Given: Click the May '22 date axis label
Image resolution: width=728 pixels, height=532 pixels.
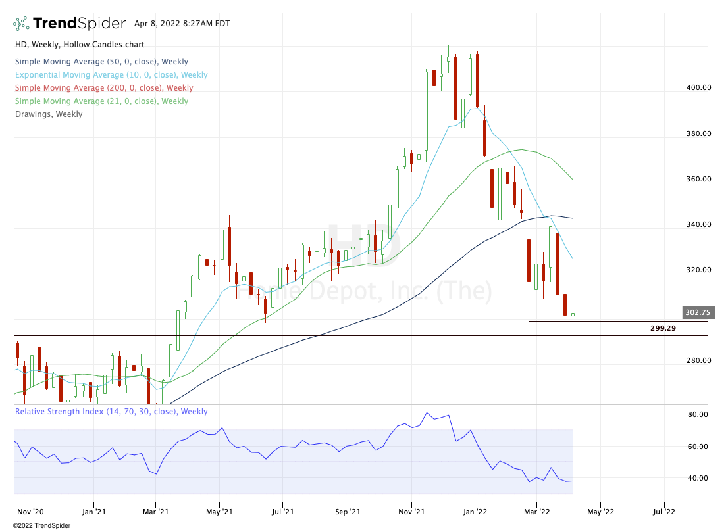Looking at the screenshot, I should click(601, 512).
